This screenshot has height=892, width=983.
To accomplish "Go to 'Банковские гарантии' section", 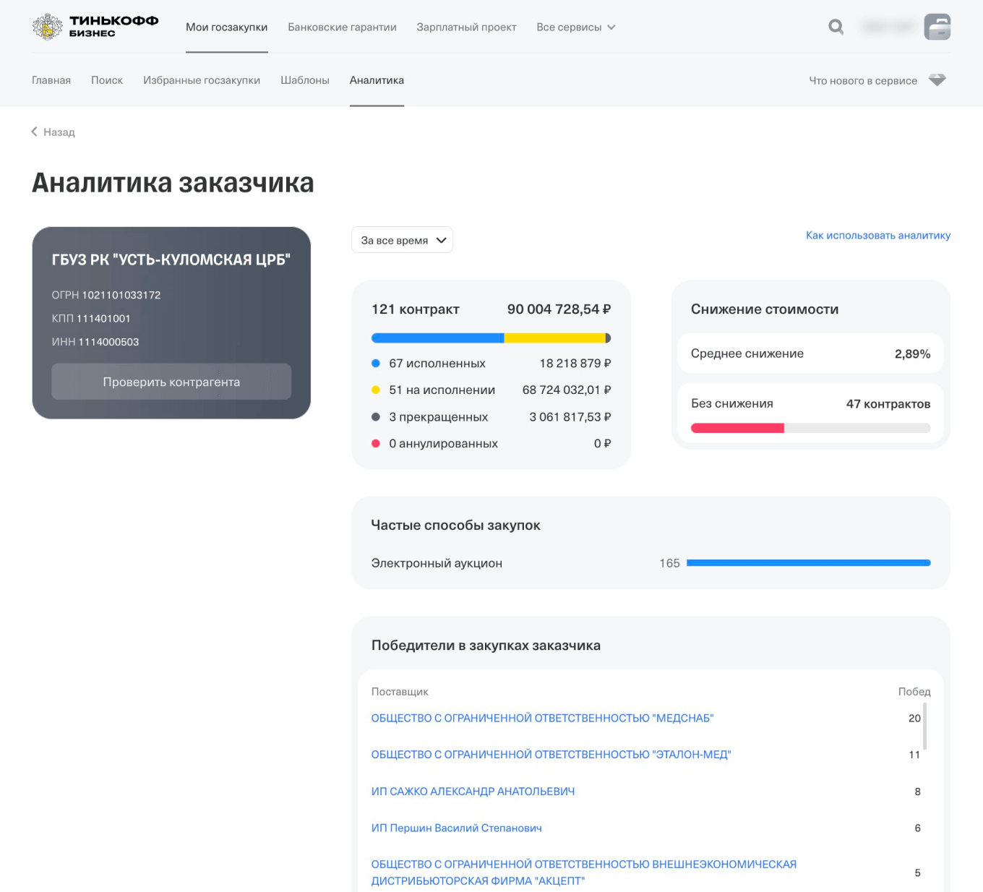I will (342, 27).
